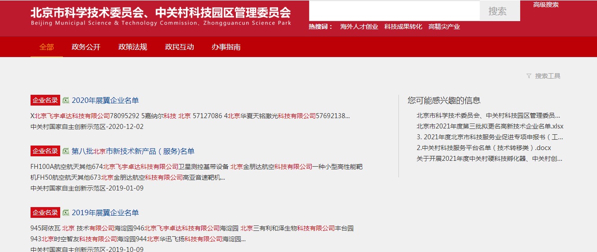Image resolution: width=597 pixels, height=252 pixels.
Task: Select the 政策法规 tab
Action: tap(133, 47)
